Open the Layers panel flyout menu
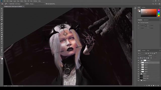 [160, 50]
